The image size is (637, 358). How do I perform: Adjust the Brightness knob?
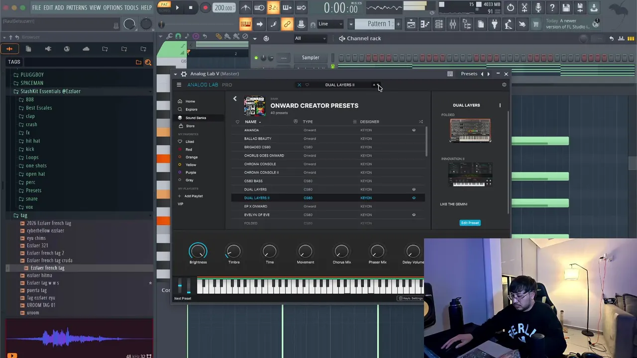click(x=198, y=251)
